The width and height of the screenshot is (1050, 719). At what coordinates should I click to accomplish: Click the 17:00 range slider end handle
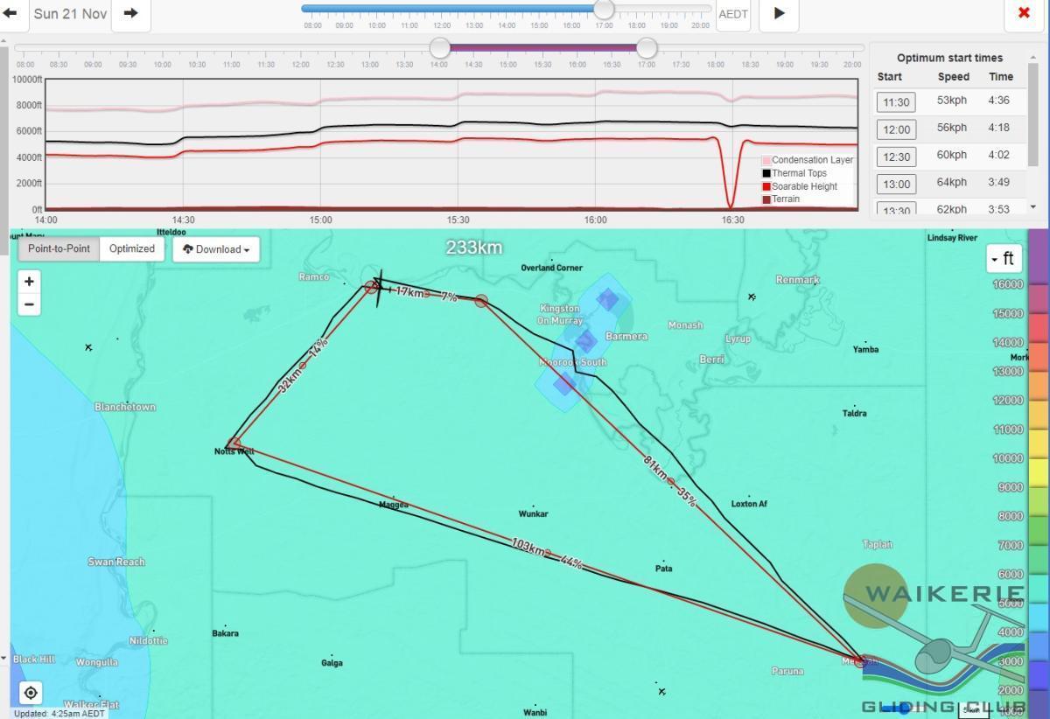pyautogui.click(x=647, y=47)
